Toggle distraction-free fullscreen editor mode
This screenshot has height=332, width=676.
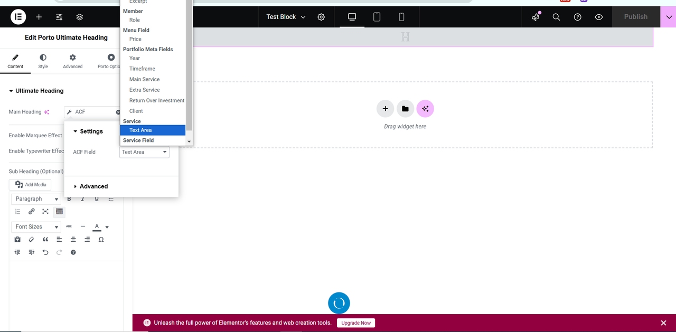45,212
